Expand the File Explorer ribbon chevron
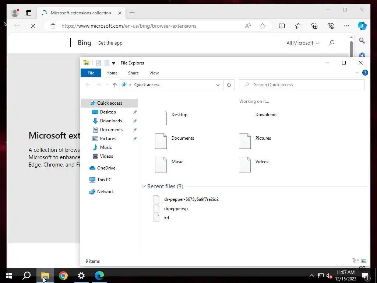The image size is (377, 283). (x=357, y=73)
